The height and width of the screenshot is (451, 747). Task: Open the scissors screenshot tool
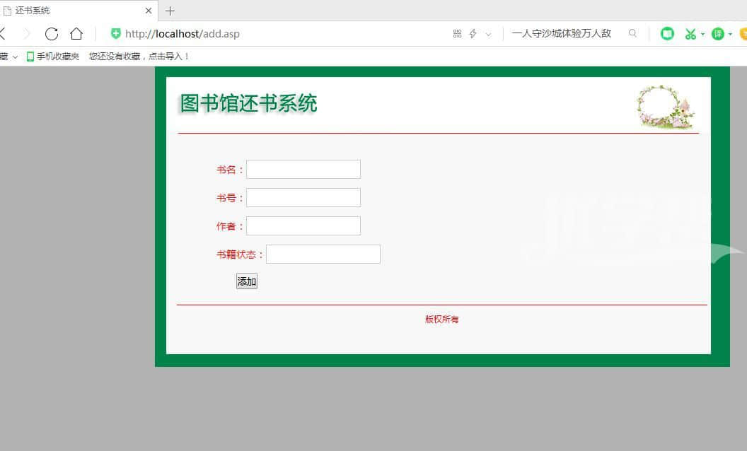coord(690,34)
